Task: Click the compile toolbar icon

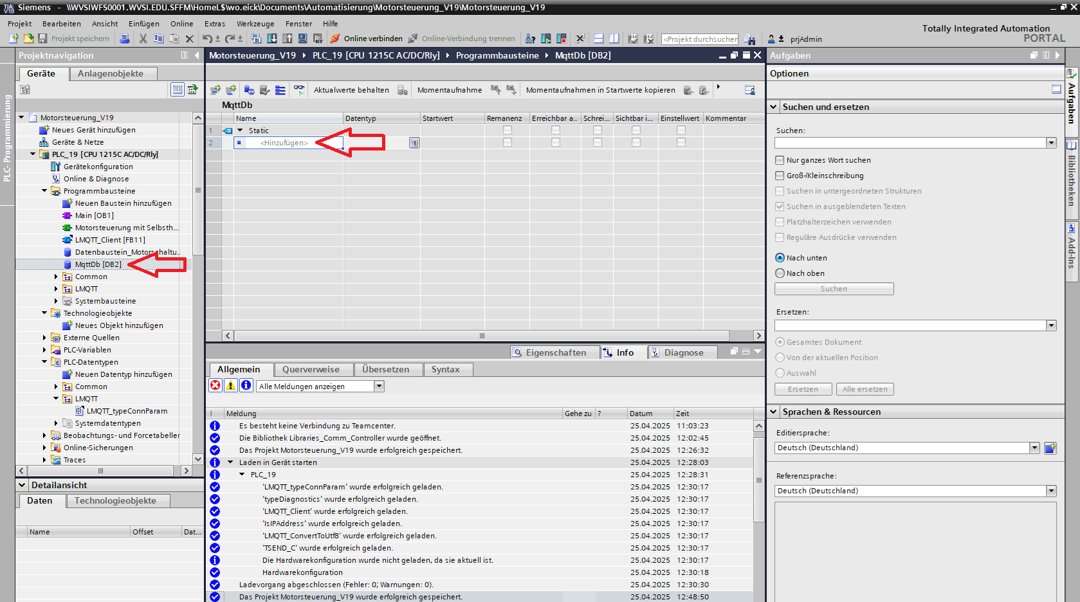Action: tap(256, 39)
